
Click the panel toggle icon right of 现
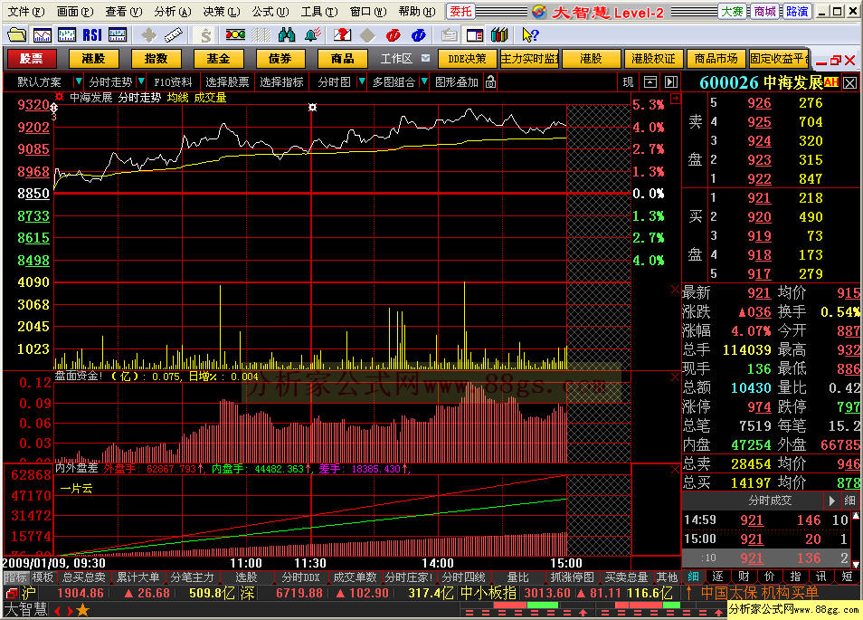pos(671,82)
